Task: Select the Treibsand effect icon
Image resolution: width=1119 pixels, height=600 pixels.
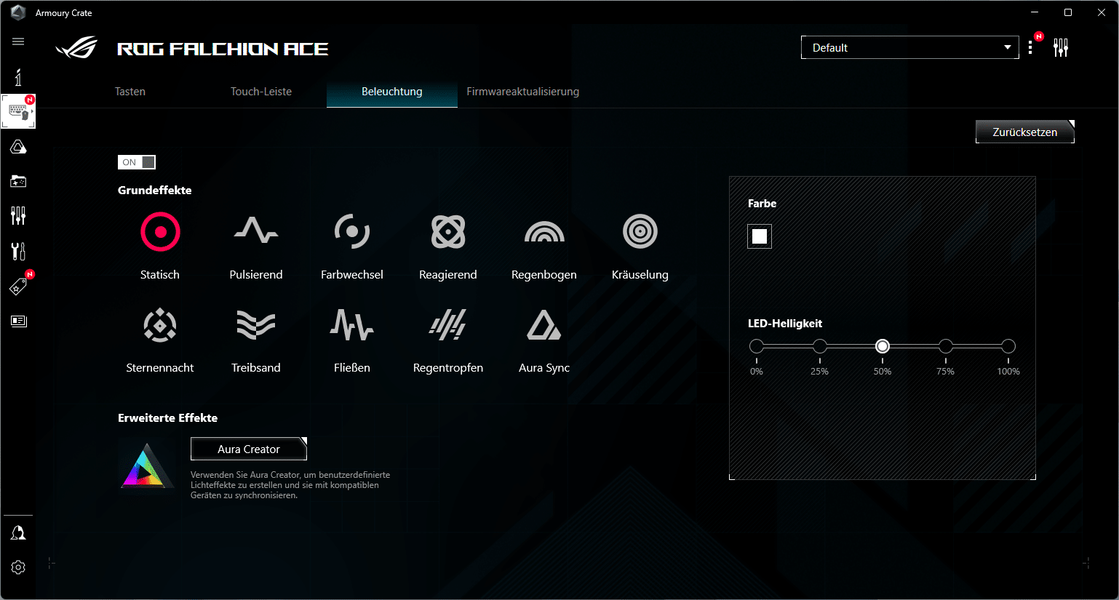Action: (x=255, y=325)
